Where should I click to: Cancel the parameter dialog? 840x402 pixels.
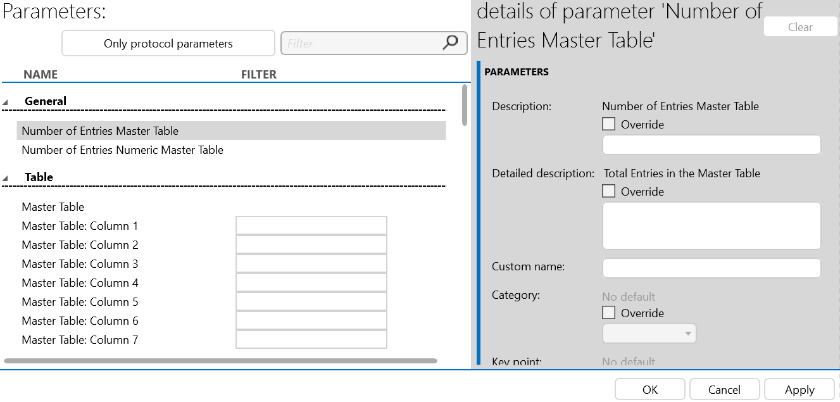[x=724, y=389]
